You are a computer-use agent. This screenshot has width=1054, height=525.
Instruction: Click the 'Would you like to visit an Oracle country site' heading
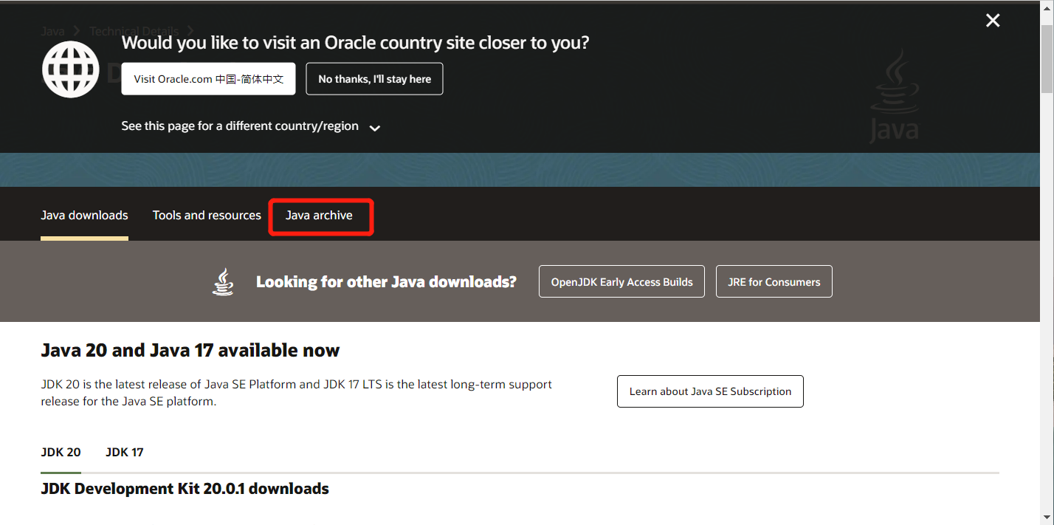pyautogui.click(x=355, y=43)
